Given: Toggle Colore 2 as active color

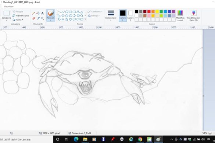Looking at the screenshot, I should coord(130,16).
